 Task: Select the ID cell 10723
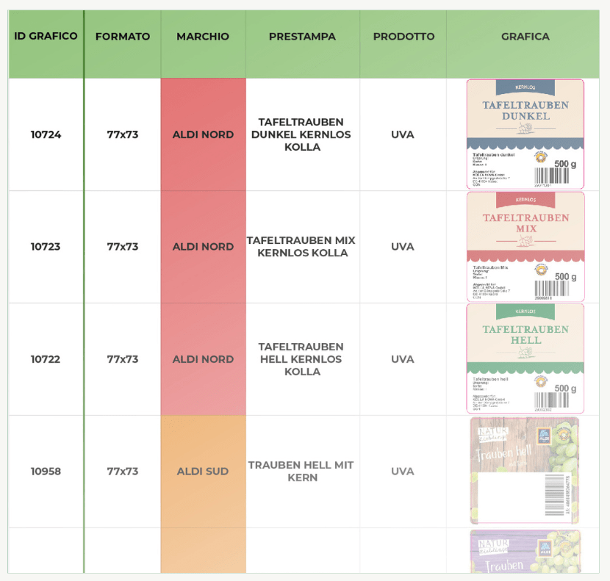point(46,247)
